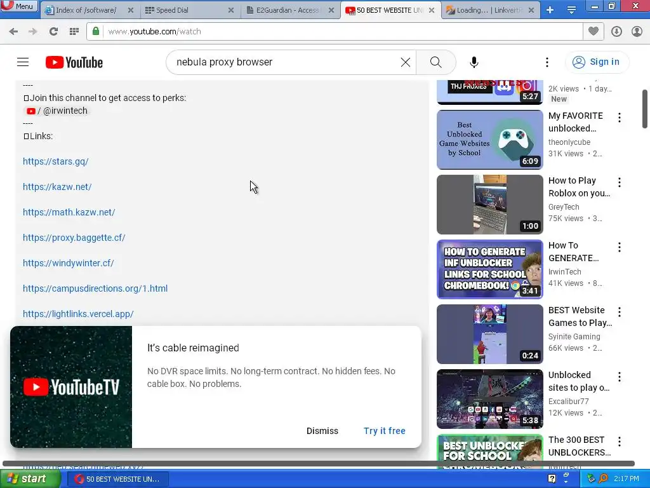Switch to Linkvertise Loading tab
The width and height of the screenshot is (650, 488).
coord(489,10)
